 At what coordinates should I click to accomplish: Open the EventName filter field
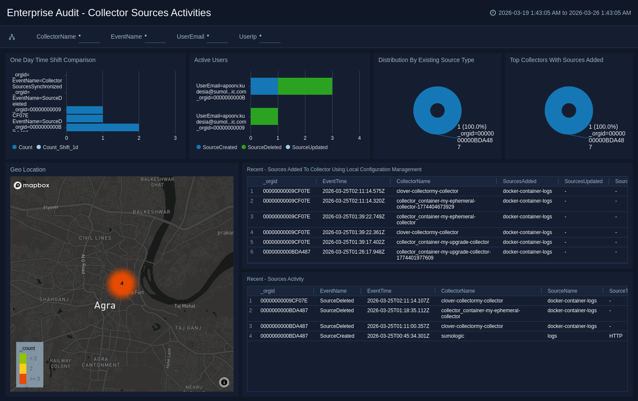(x=155, y=37)
